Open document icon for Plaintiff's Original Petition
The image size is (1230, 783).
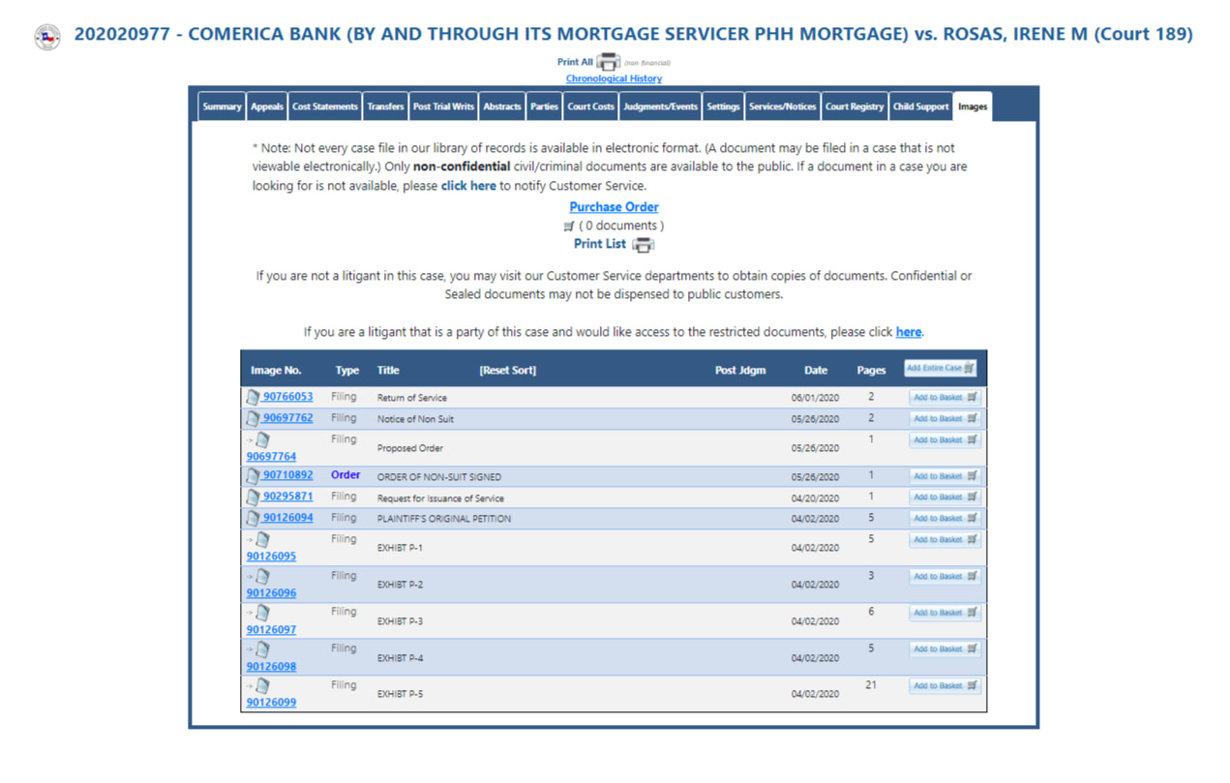pos(254,518)
